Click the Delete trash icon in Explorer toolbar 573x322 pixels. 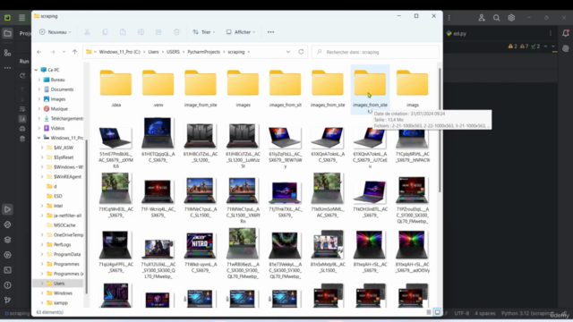176,32
